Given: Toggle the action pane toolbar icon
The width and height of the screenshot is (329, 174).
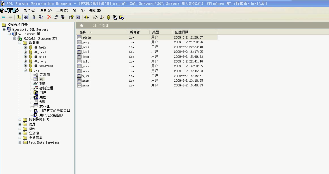Looking at the screenshot, I should coord(78,17).
